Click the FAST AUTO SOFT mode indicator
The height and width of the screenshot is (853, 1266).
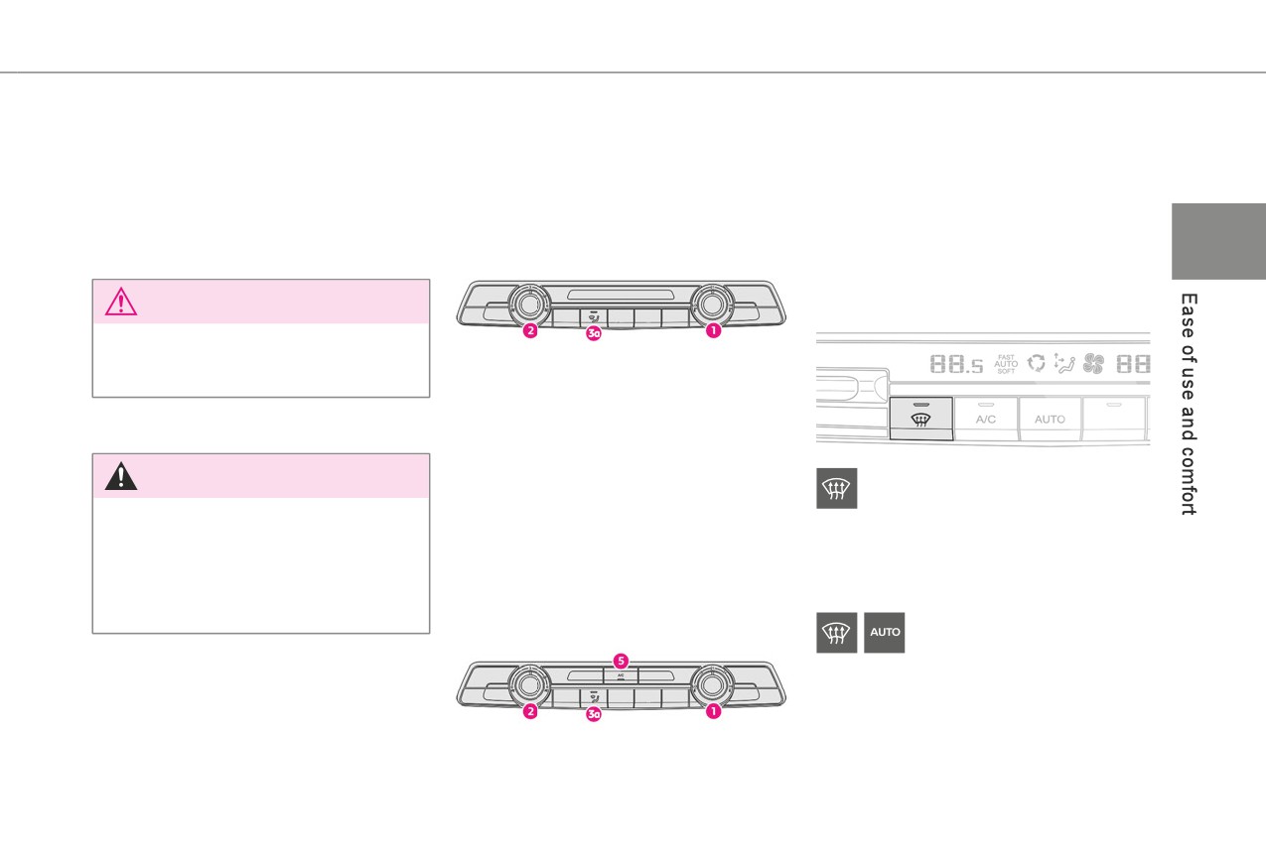[x=1006, y=364]
